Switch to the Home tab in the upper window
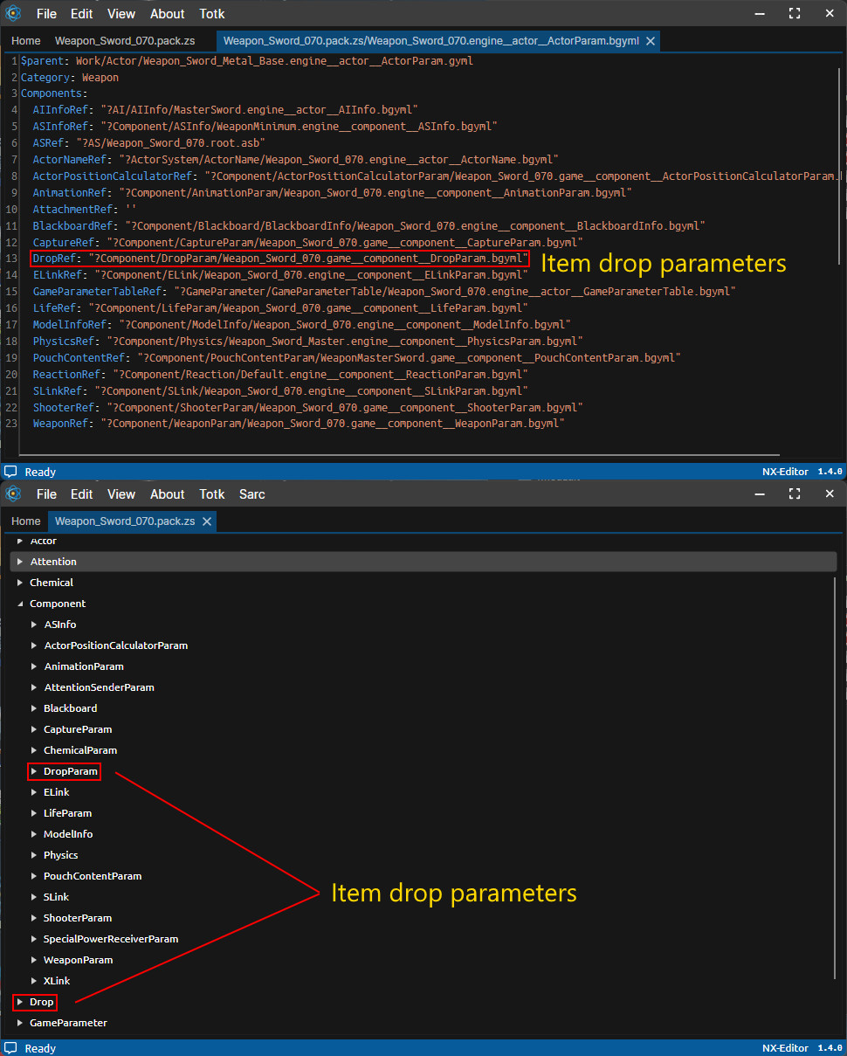847x1056 pixels. (26, 41)
